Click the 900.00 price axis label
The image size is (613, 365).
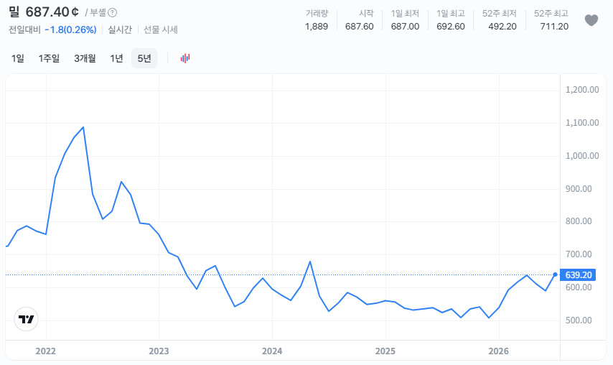pyautogui.click(x=579, y=188)
